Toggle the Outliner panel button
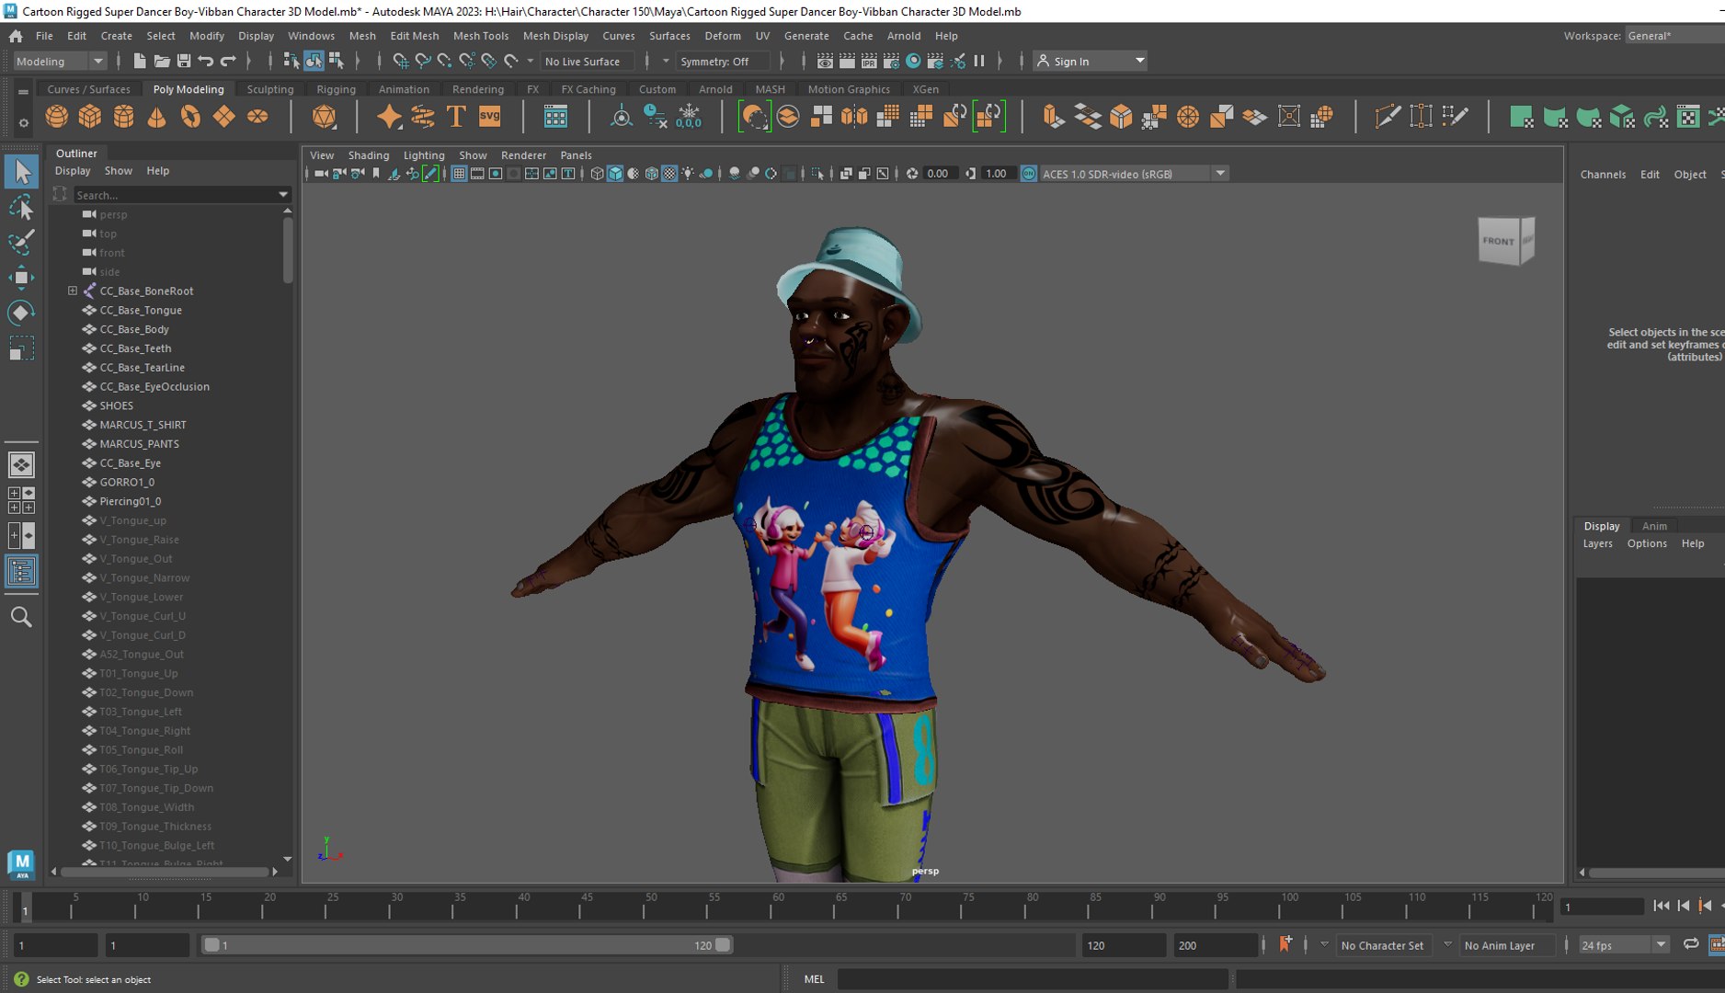 (21, 572)
